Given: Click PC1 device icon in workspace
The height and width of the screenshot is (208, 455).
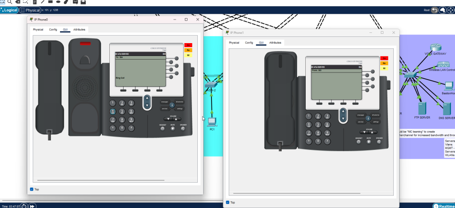Looking at the screenshot, I should coord(212,121).
